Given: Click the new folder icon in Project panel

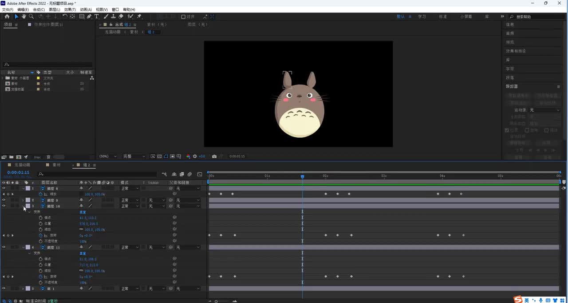Looking at the screenshot, I should (11, 157).
